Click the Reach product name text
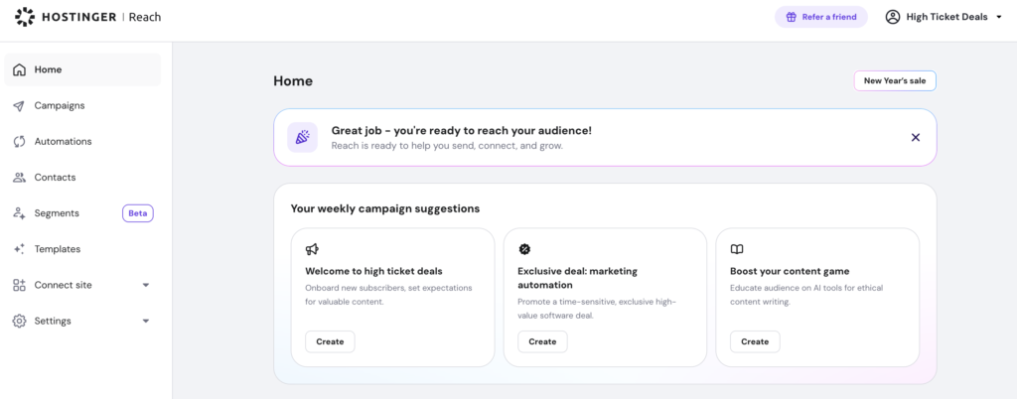This screenshot has width=1017, height=399. coord(145,17)
